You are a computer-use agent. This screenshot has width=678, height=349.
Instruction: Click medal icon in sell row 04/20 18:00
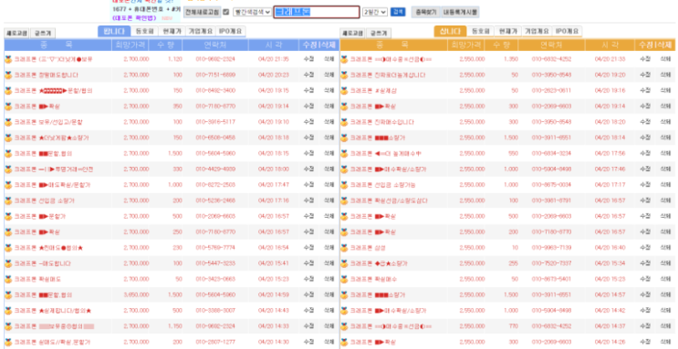[x=8, y=169]
